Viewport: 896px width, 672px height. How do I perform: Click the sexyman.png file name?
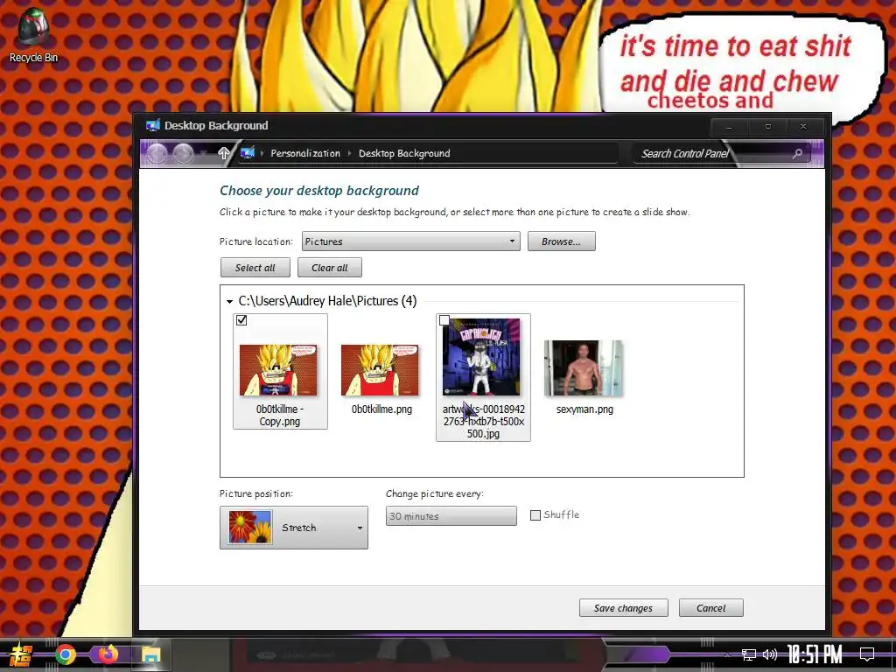pos(584,409)
